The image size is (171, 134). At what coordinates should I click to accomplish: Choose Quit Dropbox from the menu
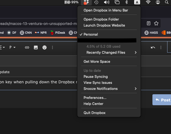coord(95,113)
